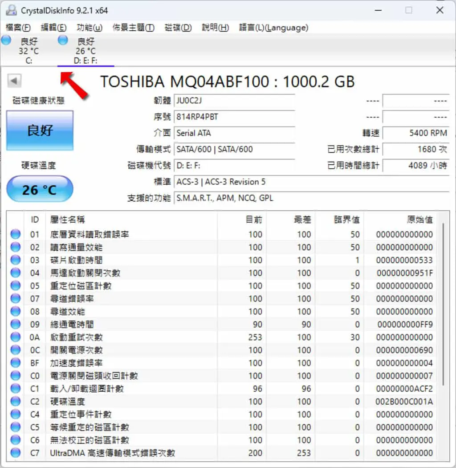
Task: Click the 26 °C temperature button
Action: (40, 189)
